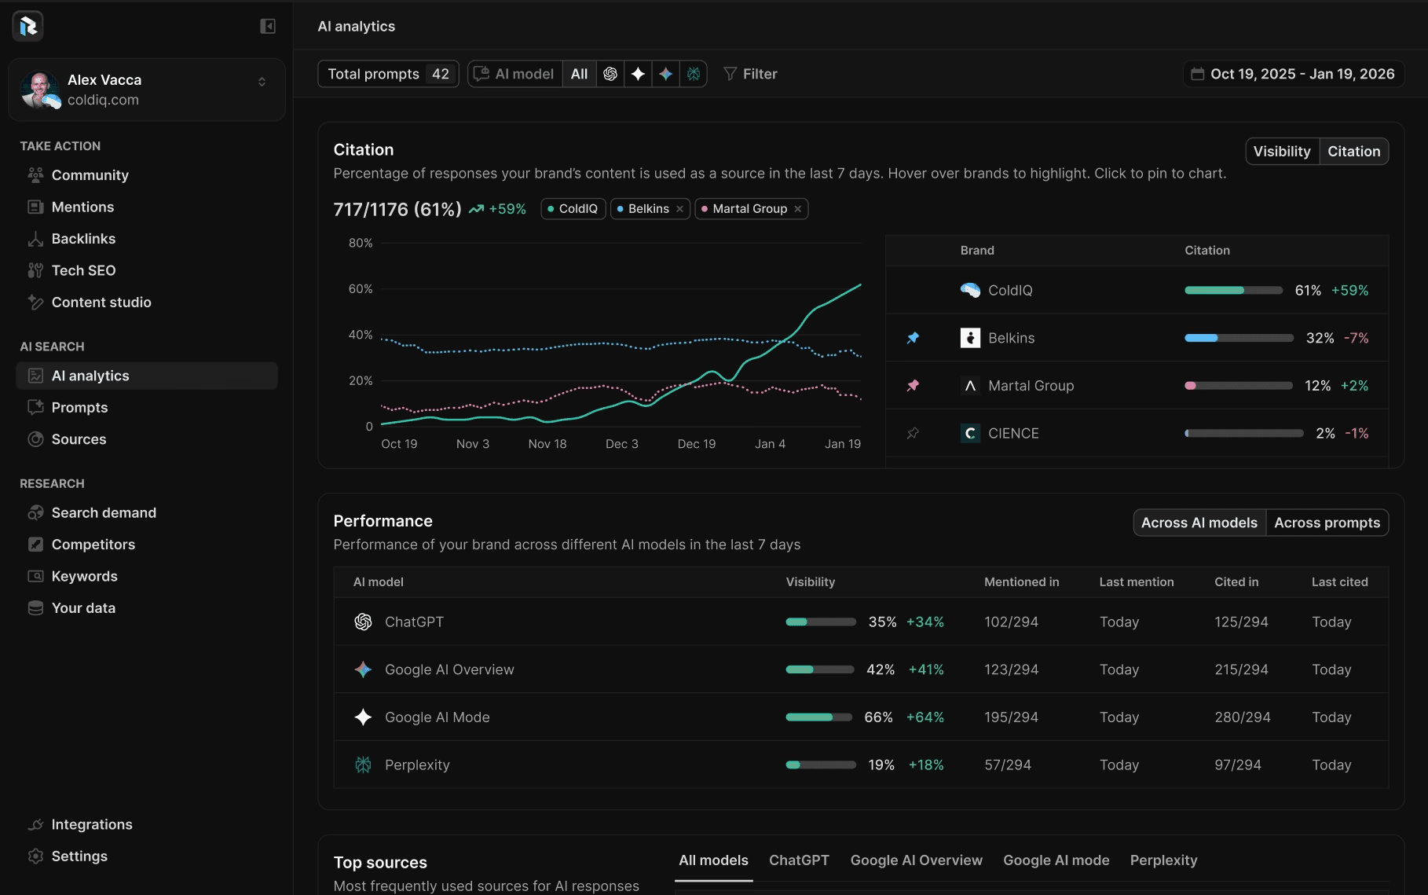Image resolution: width=1428 pixels, height=895 pixels.
Task: Show performance Across prompts
Action: point(1327,523)
